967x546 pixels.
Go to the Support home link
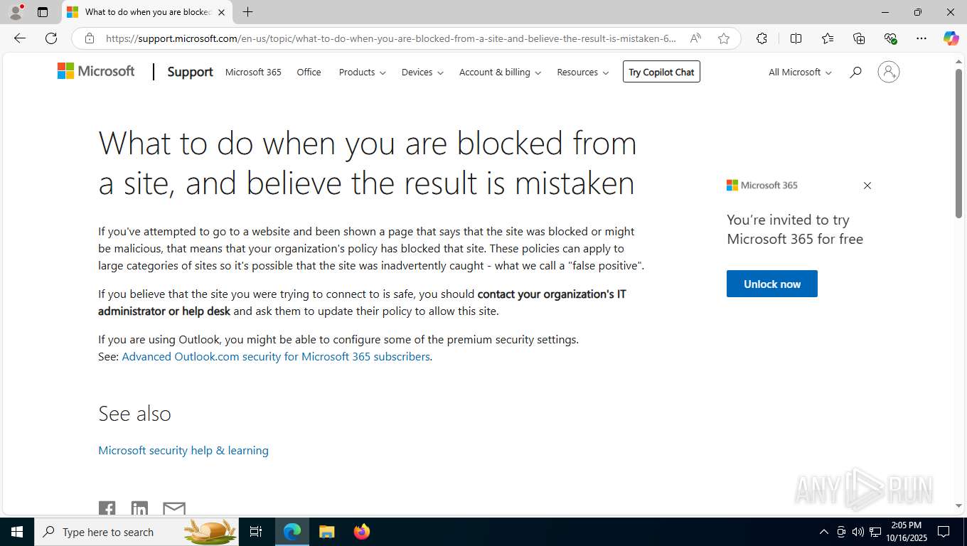190,72
